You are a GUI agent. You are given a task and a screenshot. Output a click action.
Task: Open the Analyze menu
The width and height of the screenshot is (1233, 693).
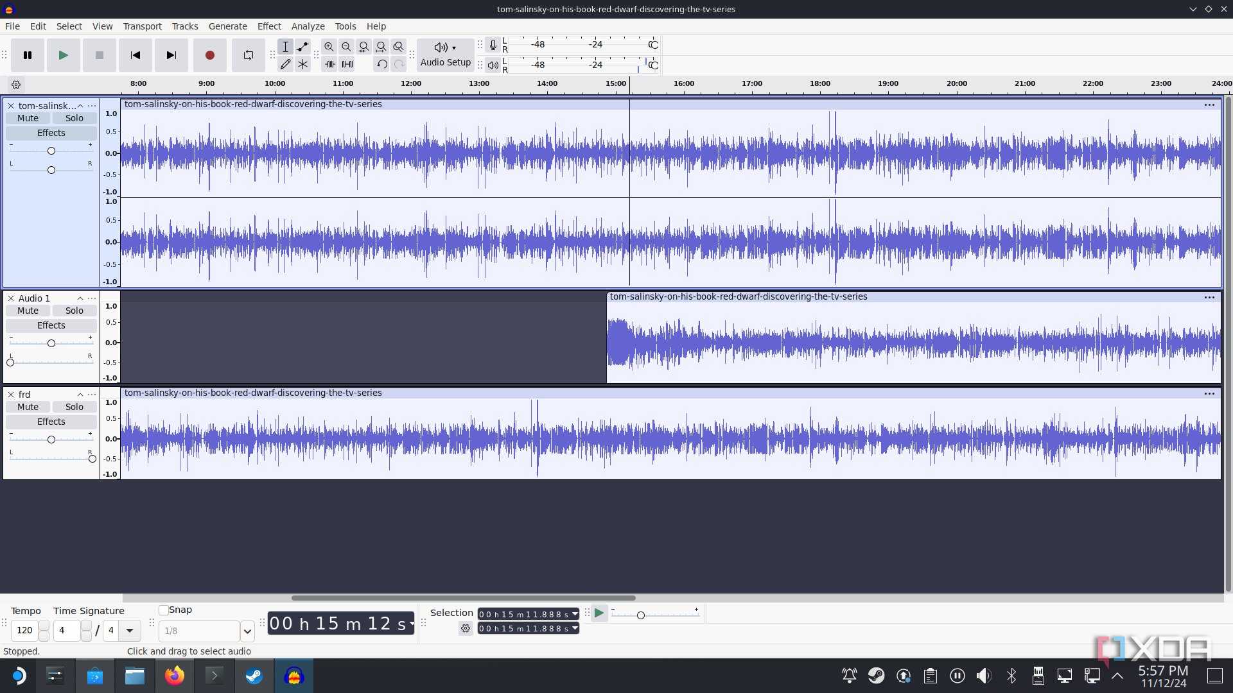[308, 26]
